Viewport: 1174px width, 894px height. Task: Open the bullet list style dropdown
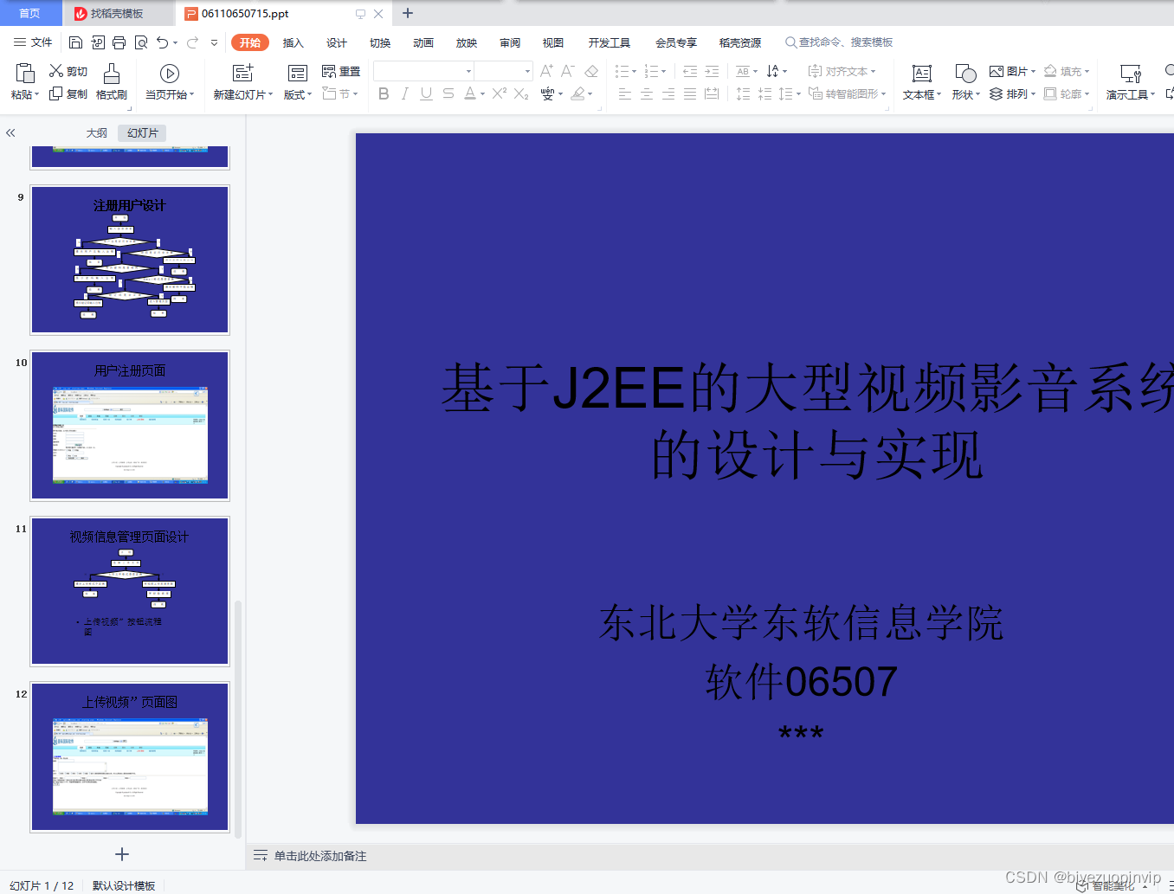coord(634,71)
